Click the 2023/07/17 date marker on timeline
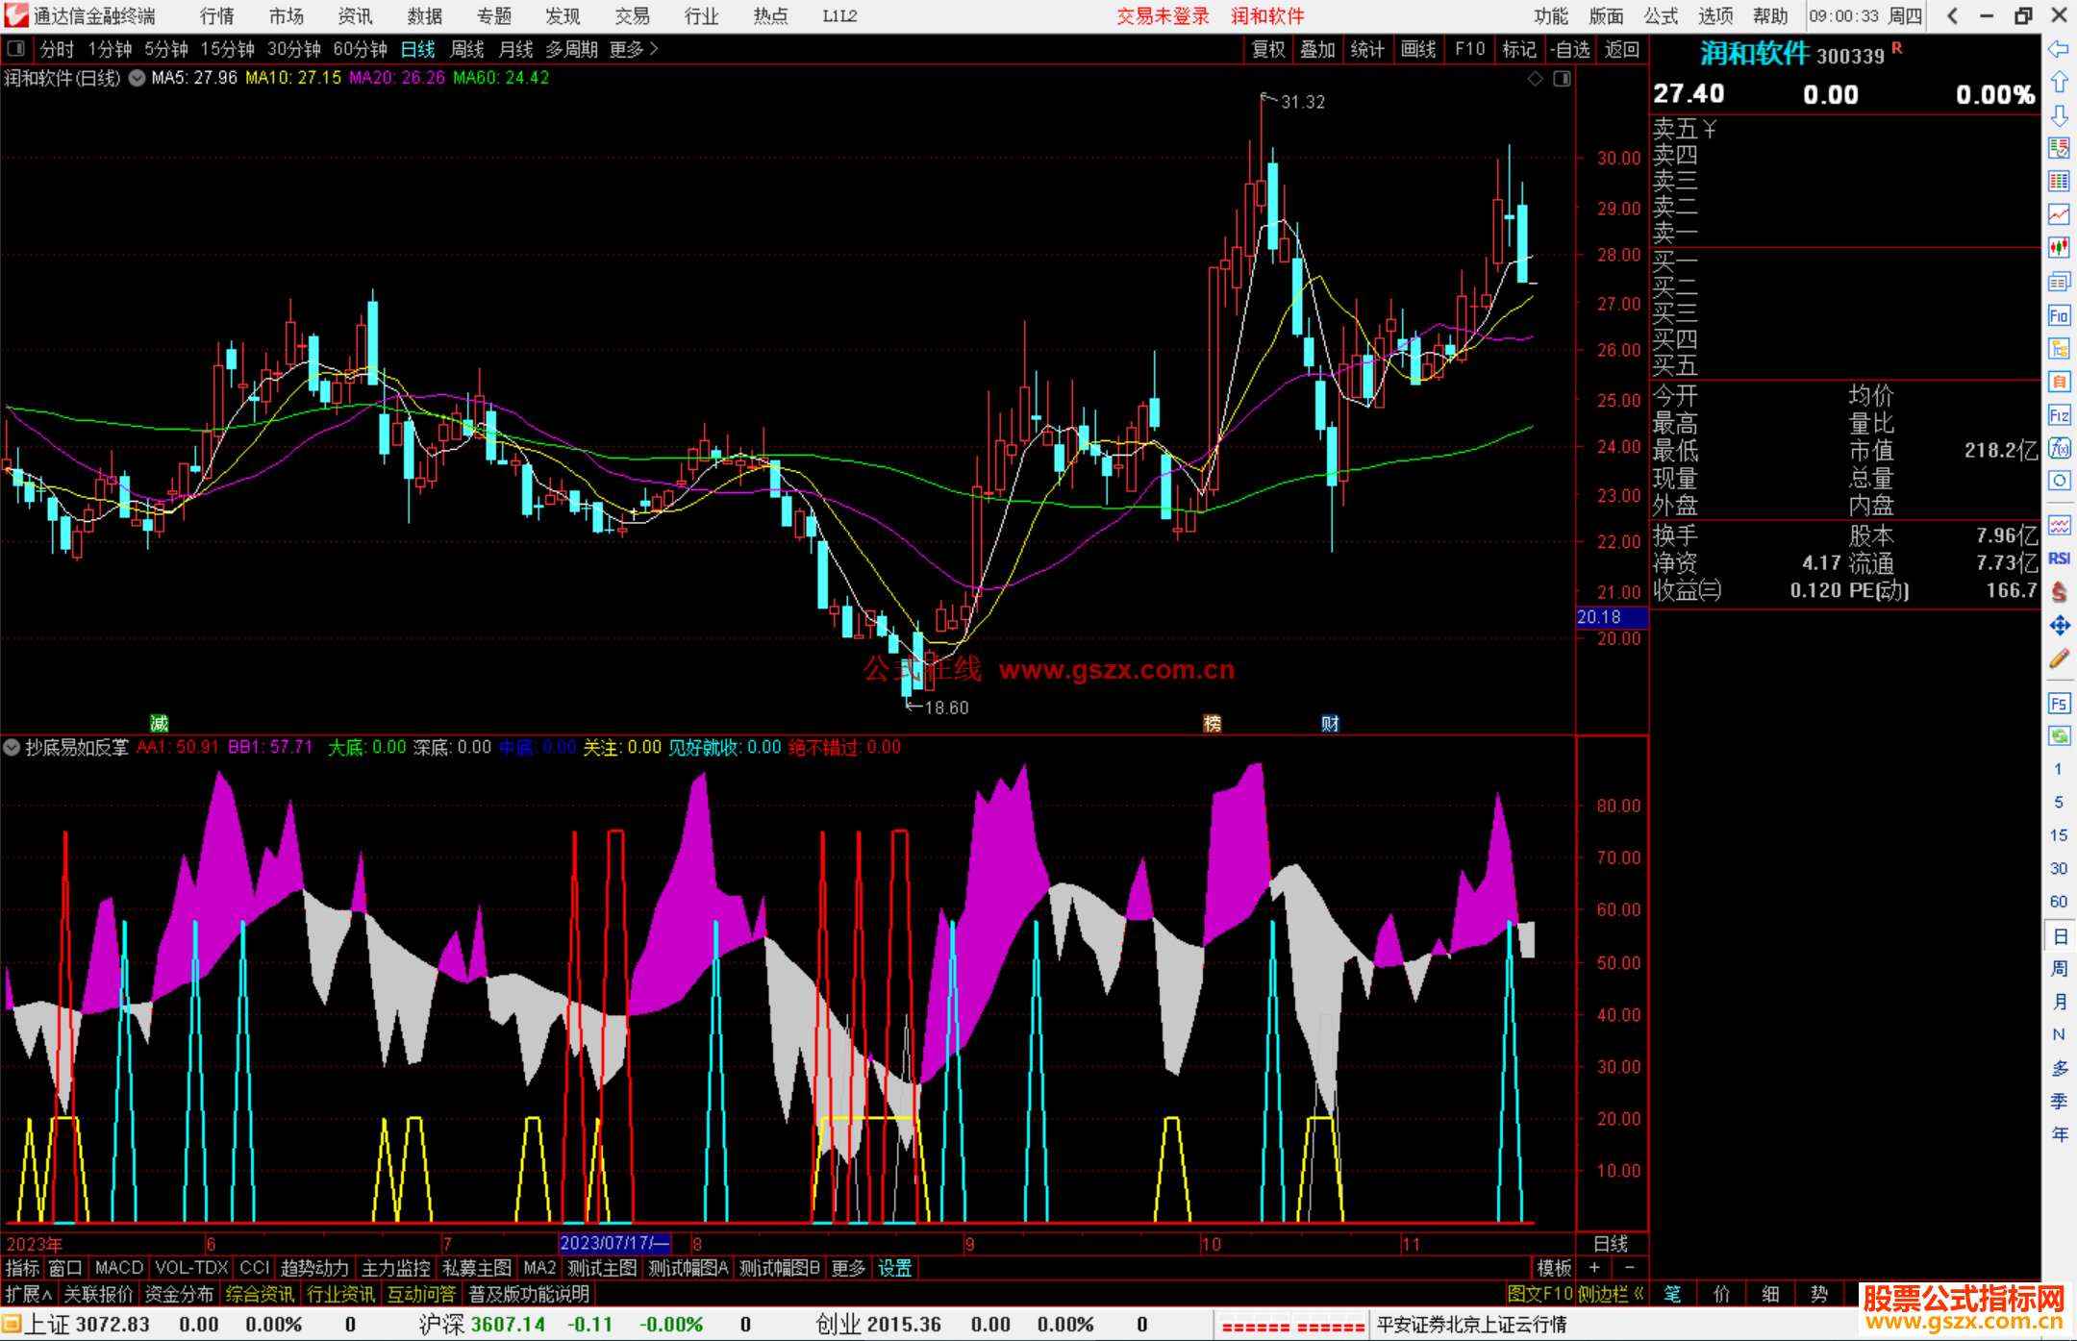The image size is (2077, 1341). [614, 1243]
